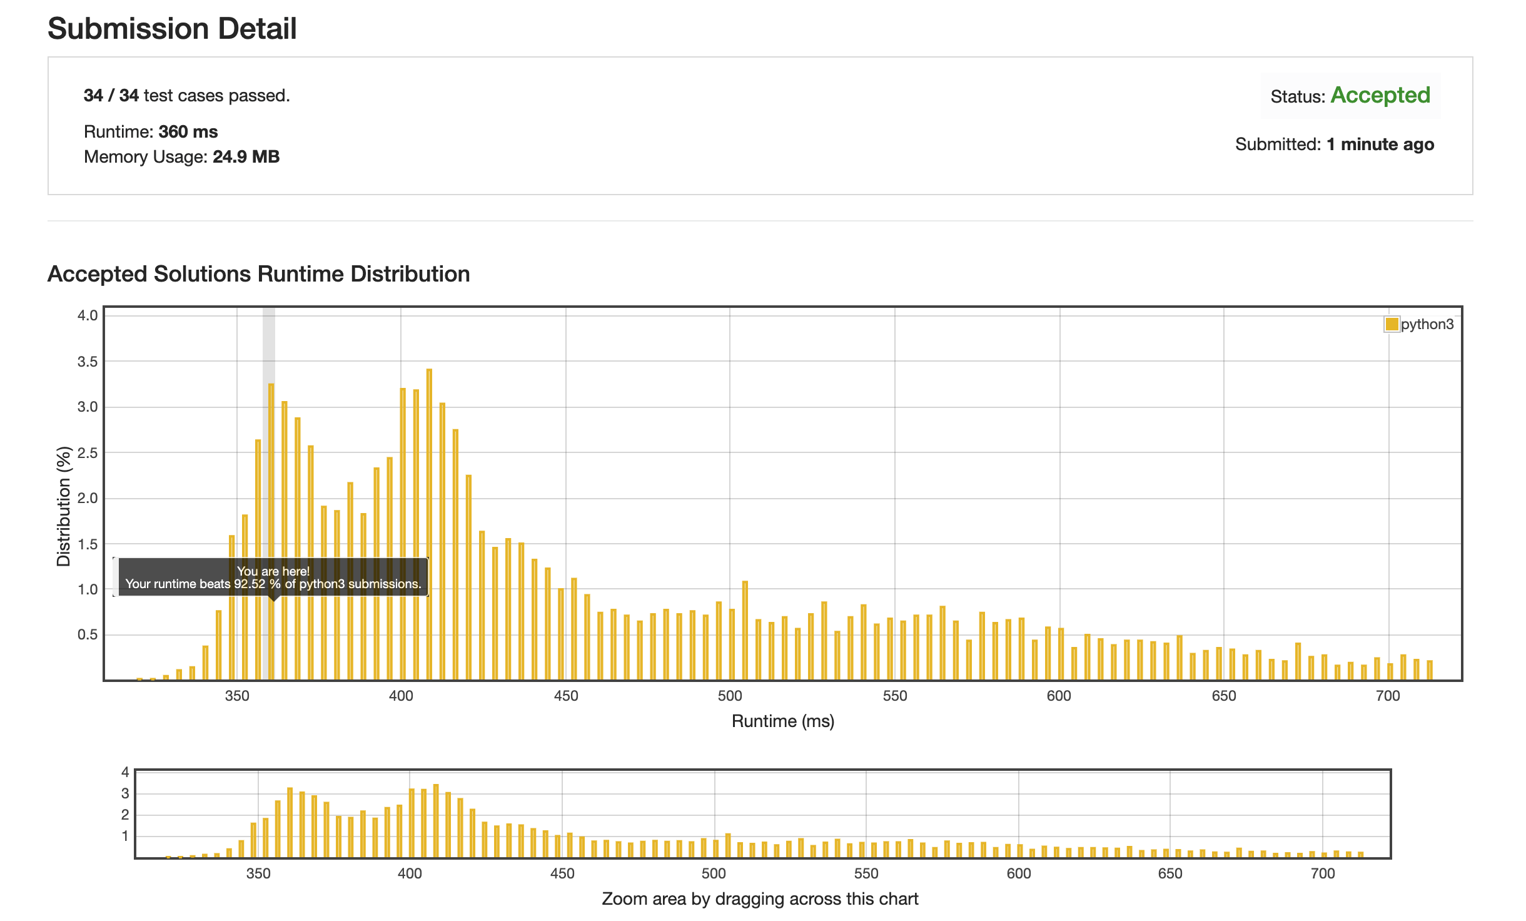Click the 'Runtime (ms)' x-axis title
The width and height of the screenshot is (1526, 921).
782,721
